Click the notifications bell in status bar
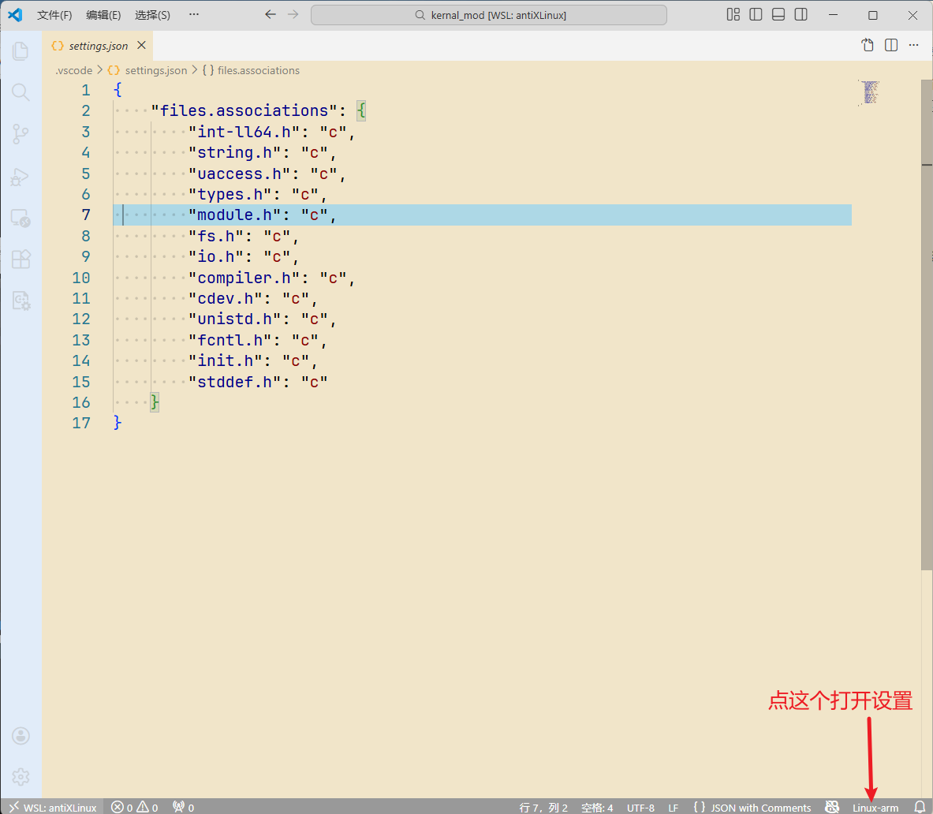 tap(919, 807)
